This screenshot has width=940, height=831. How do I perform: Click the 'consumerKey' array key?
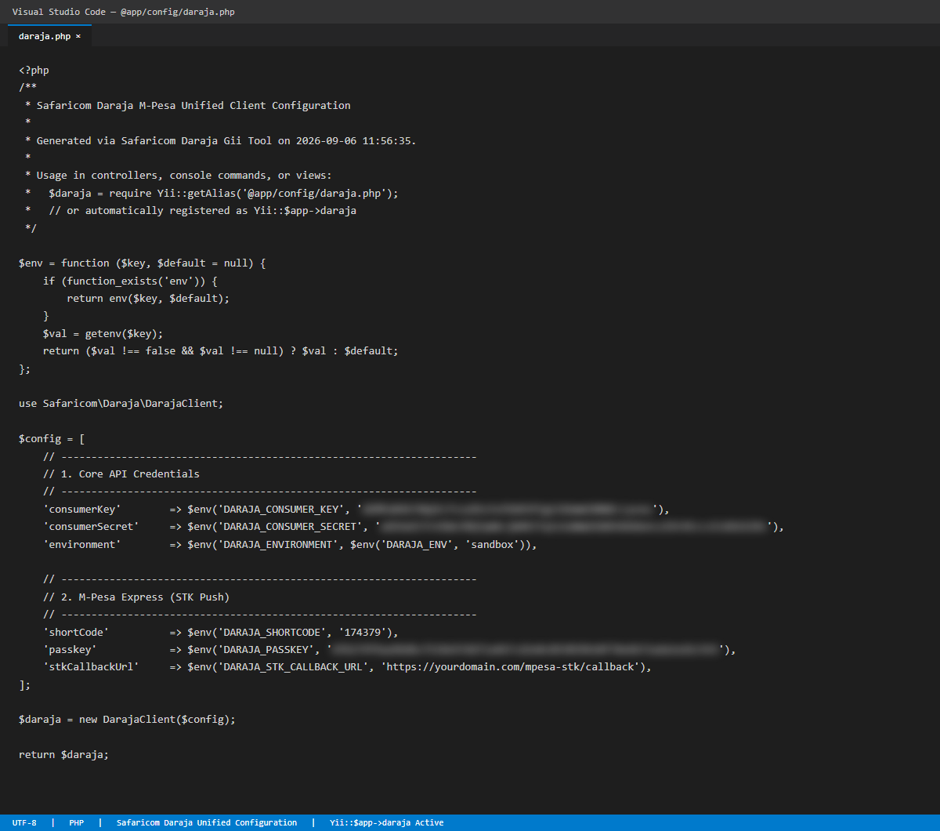(81, 509)
